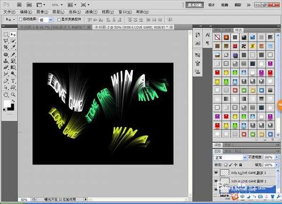Click the 基本功能 workspace button

click(194, 4)
